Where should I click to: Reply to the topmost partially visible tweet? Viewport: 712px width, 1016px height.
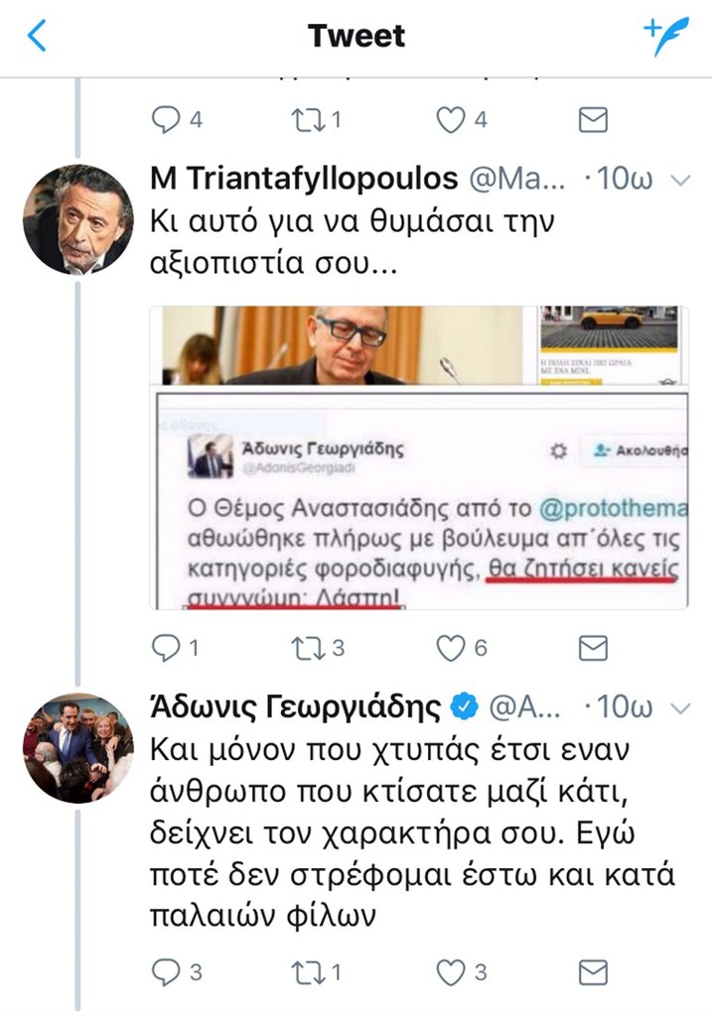coord(164,120)
